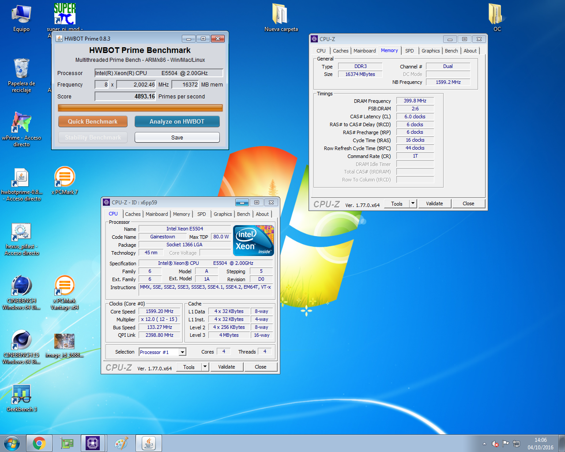This screenshot has height=452, width=565.
Task: Open Tools dropdown arrow in Memory window
Action: (x=413, y=203)
